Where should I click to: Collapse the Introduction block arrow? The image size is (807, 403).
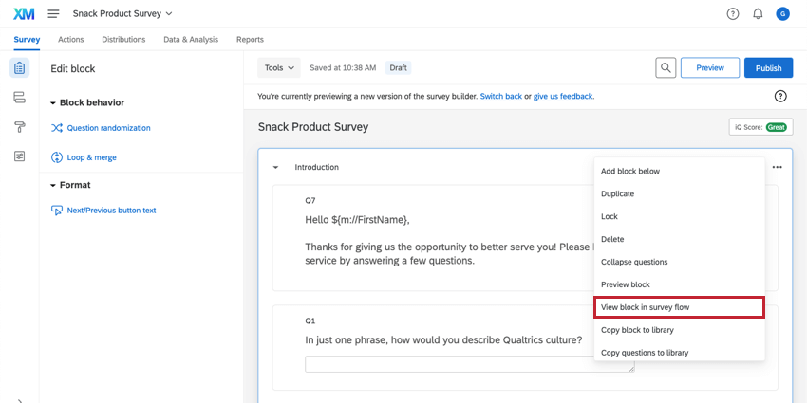(x=275, y=167)
